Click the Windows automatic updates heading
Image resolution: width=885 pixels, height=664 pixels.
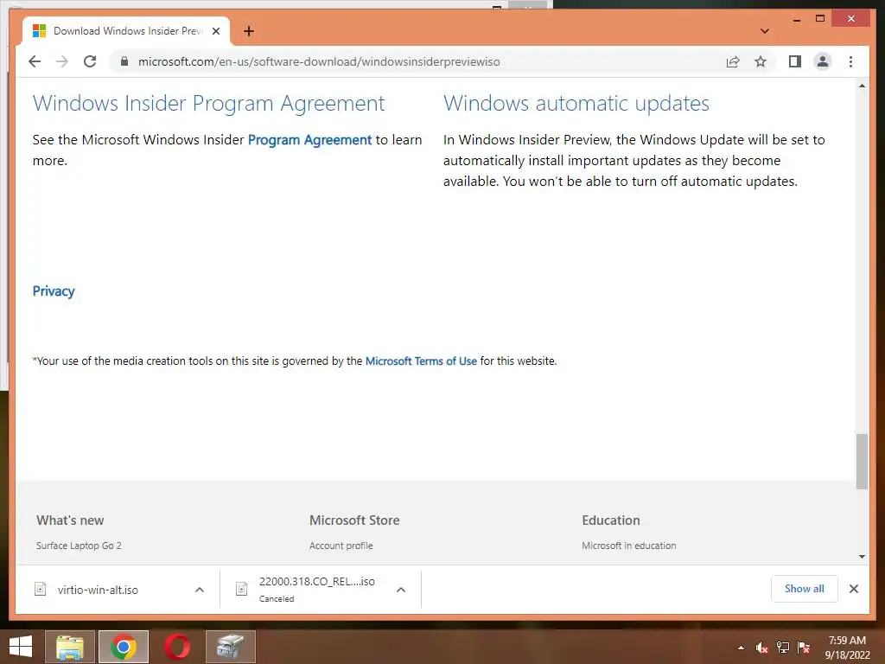point(576,104)
